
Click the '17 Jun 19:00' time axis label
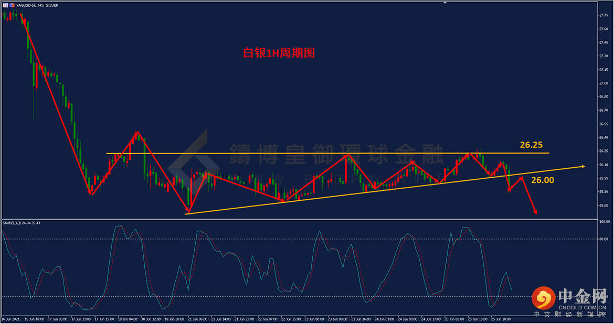pos(104,319)
